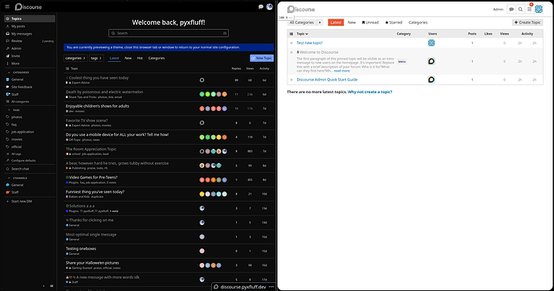Image resolution: width=554 pixels, height=291 pixels.
Task: Open the Test new topic! link
Action: (x=309, y=43)
